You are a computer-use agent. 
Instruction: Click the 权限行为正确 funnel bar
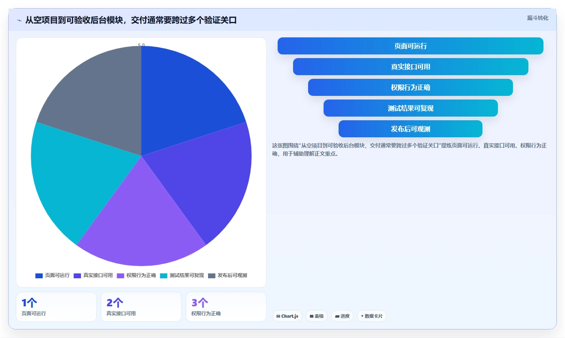[x=411, y=87]
